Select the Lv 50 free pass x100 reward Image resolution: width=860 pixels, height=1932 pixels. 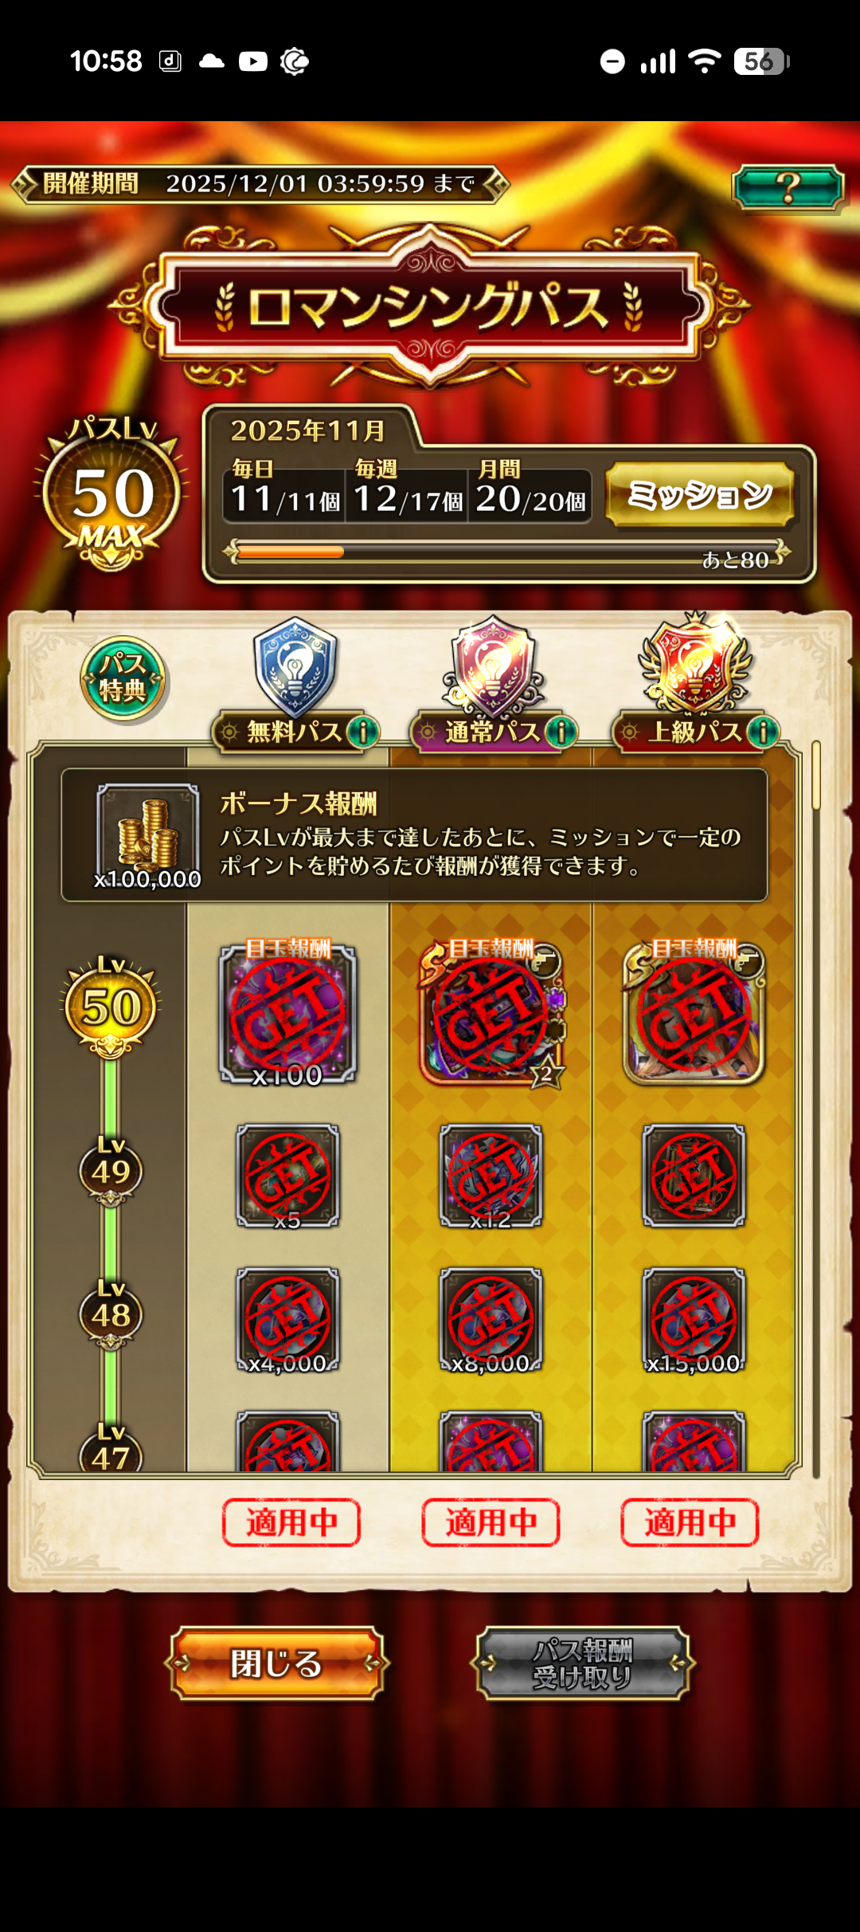(288, 1014)
